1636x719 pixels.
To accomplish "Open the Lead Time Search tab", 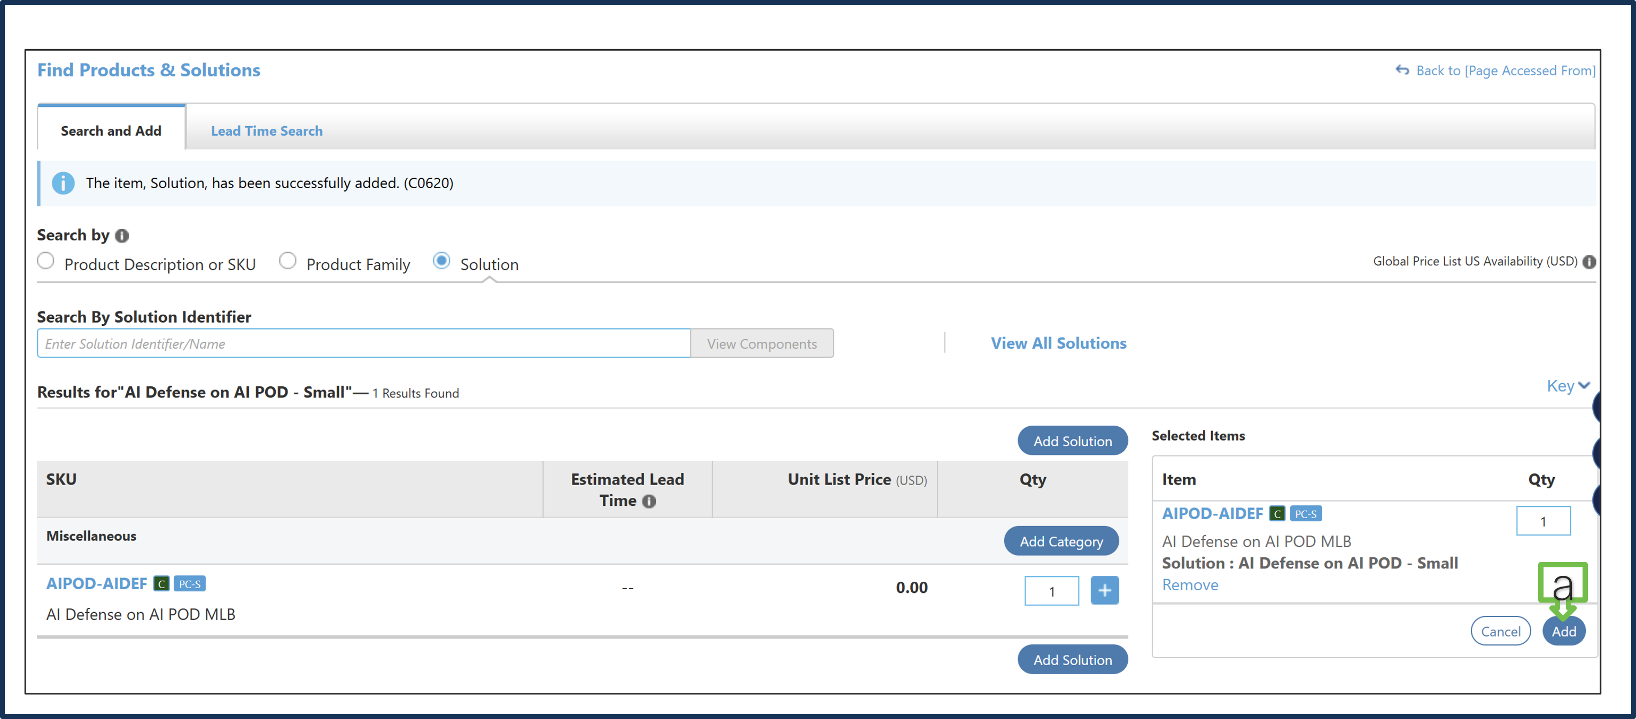I will [266, 131].
